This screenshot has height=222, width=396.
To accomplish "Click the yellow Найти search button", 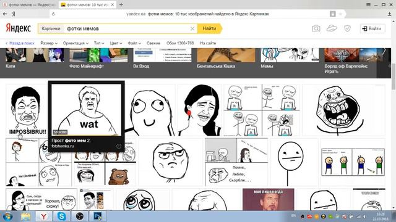I will click(209, 28).
